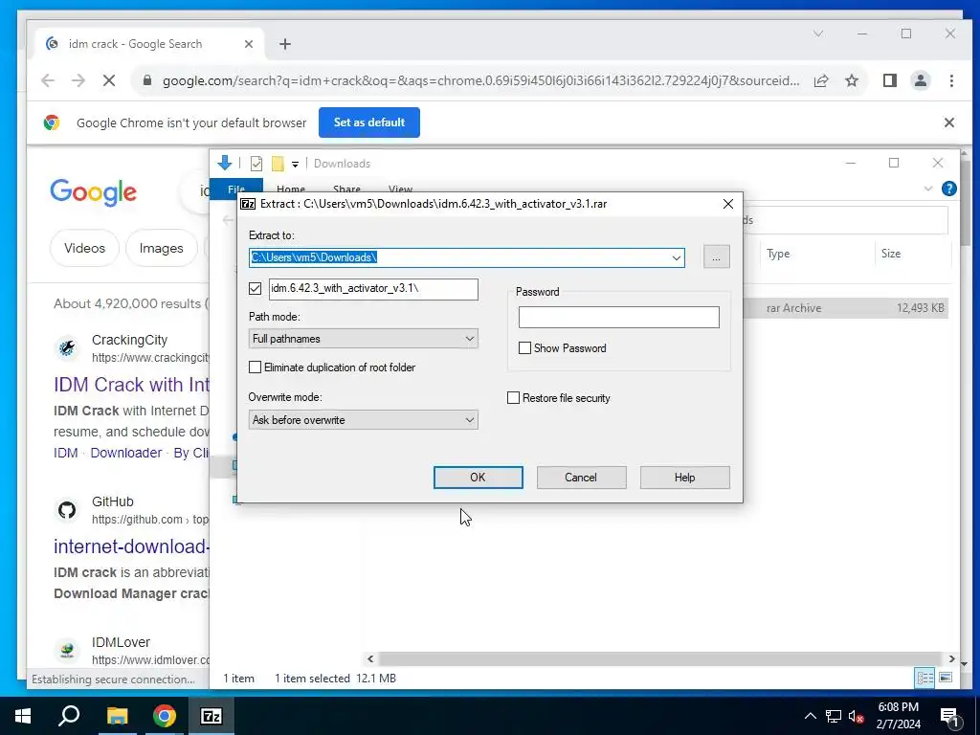Click the blue down arrow Explorer icon

[225, 163]
